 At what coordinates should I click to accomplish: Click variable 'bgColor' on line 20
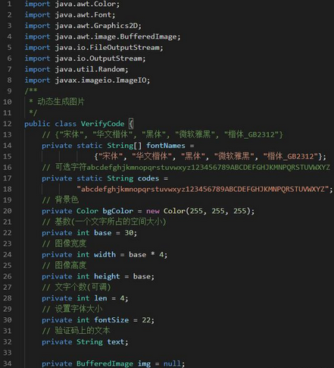(118, 211)
